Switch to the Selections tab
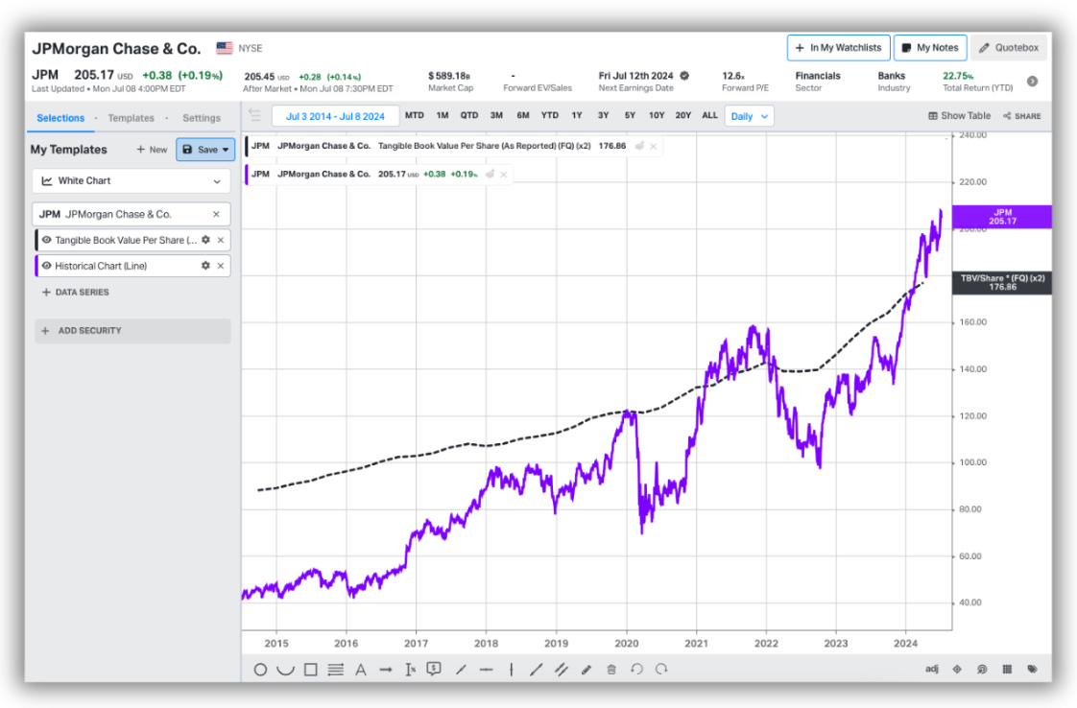The image size is (1077, 708). [x=60, y=118]
